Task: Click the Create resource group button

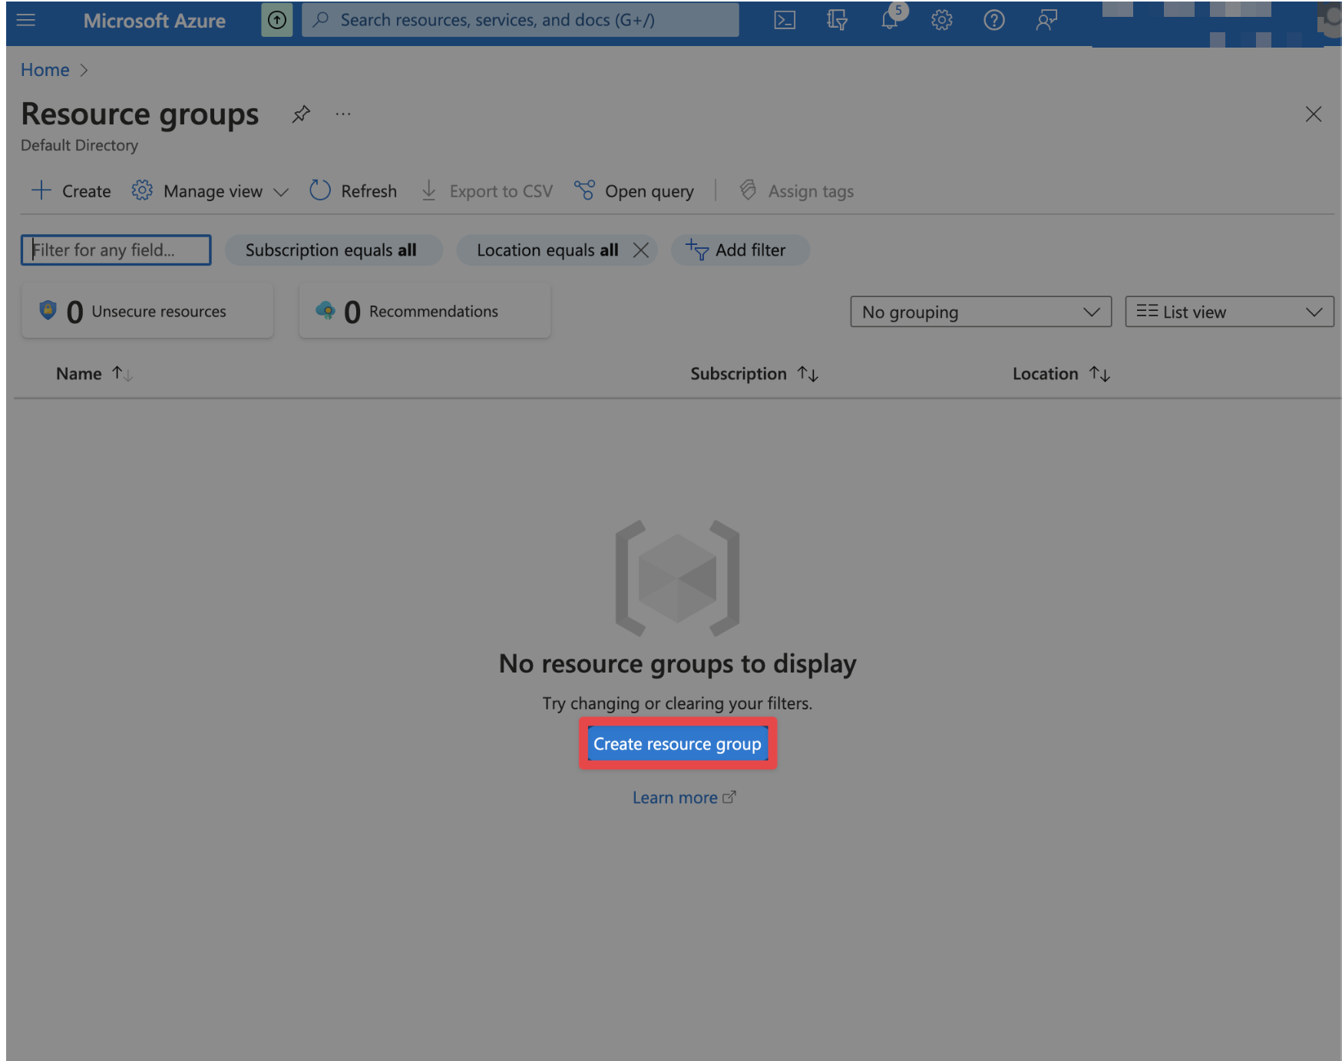Action: (x=678, y=744)
